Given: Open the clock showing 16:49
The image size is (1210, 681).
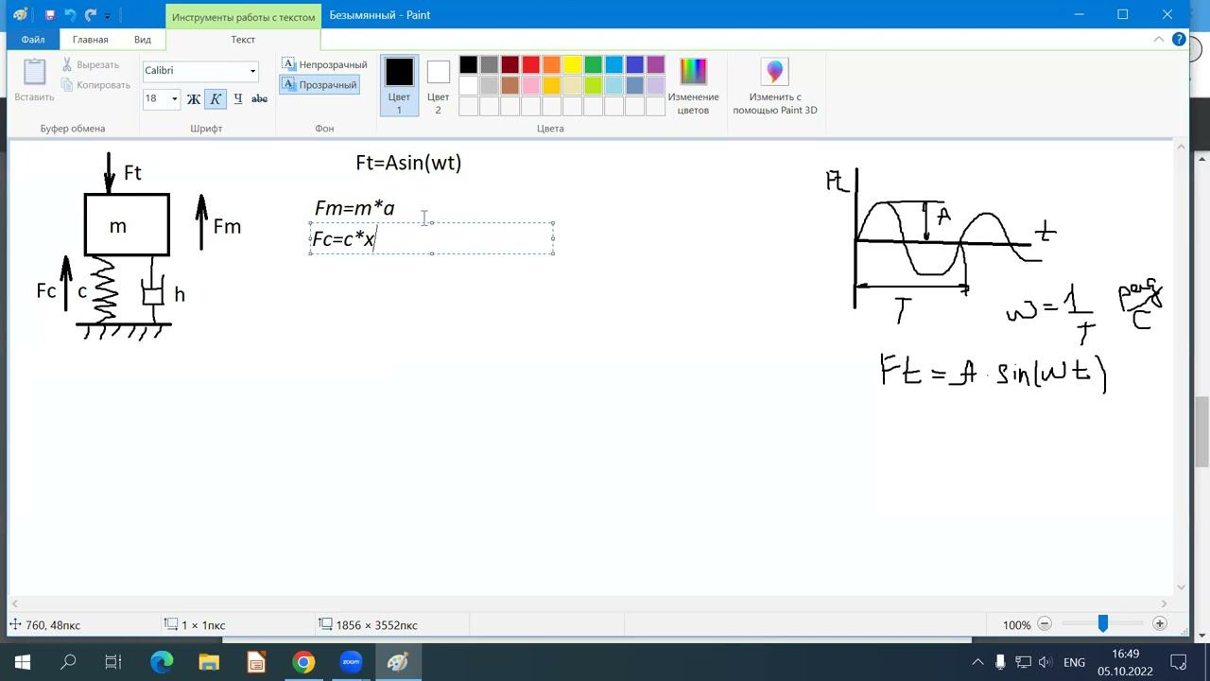Looking at the screenshot, I should [x=1125, y=662].
